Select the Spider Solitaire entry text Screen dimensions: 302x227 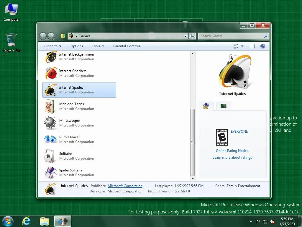pyautogui.click(x=71, y=170)
